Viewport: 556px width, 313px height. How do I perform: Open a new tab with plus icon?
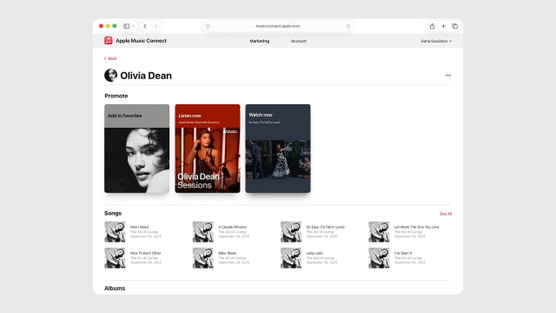point(443,26)
